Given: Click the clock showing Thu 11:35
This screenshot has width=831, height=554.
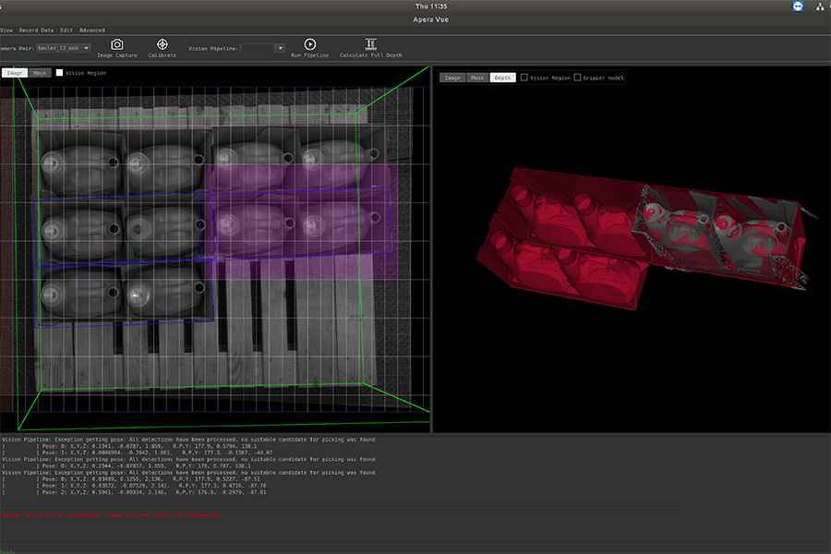Looking at the screenshot, I should tap(431, 6).
